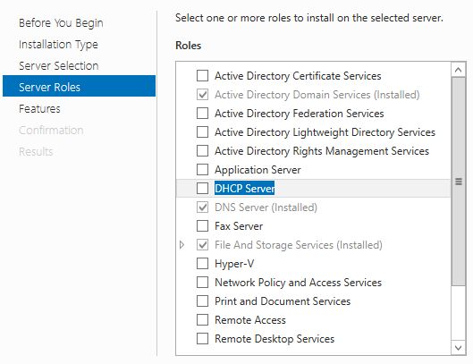
Task: Open the Before You Begin step
Action: 61,23
